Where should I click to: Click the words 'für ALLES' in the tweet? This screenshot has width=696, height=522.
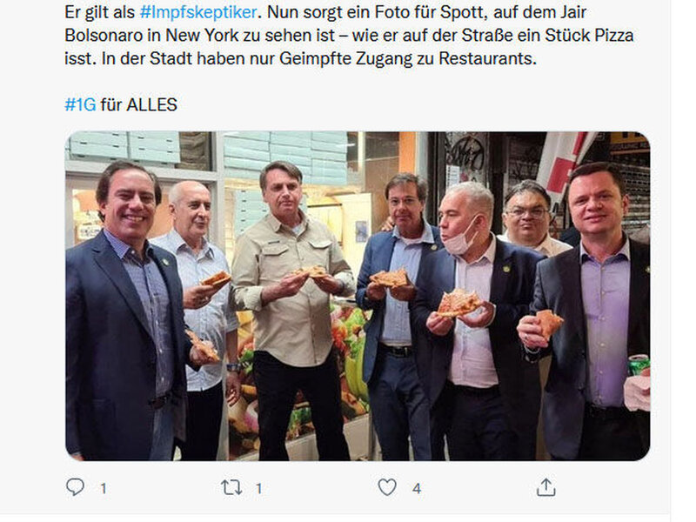[139, 104]
